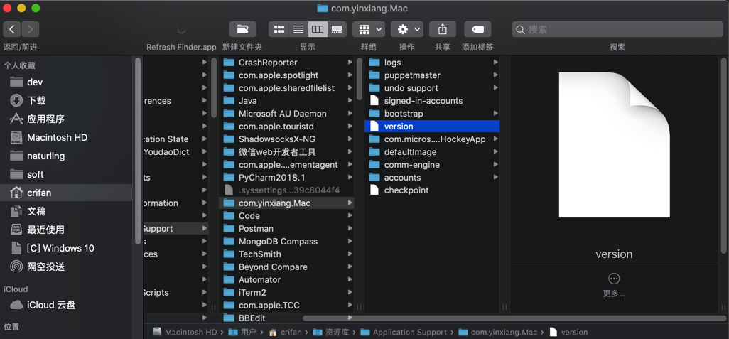This screenshot has height=339, width=729.
Task: Click Macintosh HD in the path bar
Action: 185,332
